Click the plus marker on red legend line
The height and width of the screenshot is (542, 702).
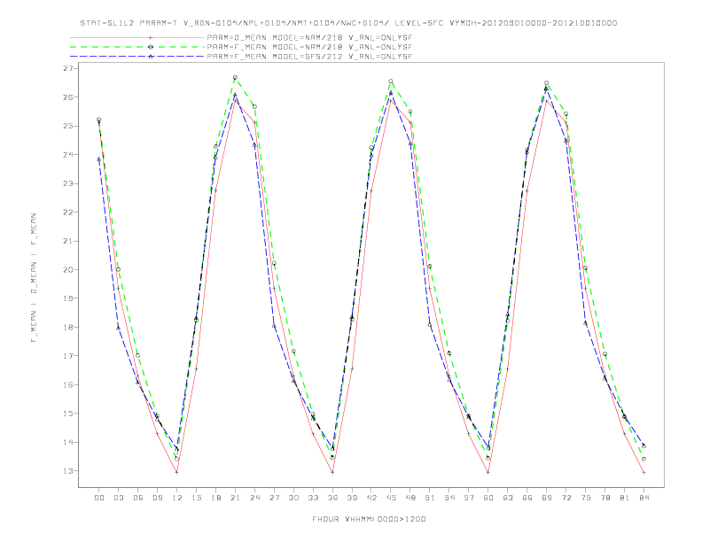151,37
